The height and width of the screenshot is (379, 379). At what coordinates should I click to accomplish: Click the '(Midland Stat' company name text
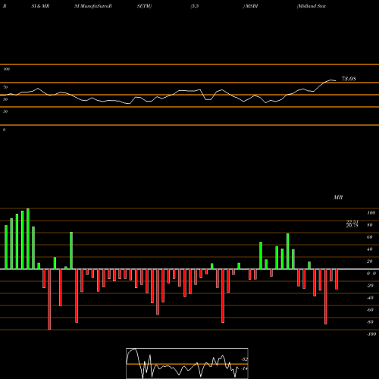coord(312,6)
